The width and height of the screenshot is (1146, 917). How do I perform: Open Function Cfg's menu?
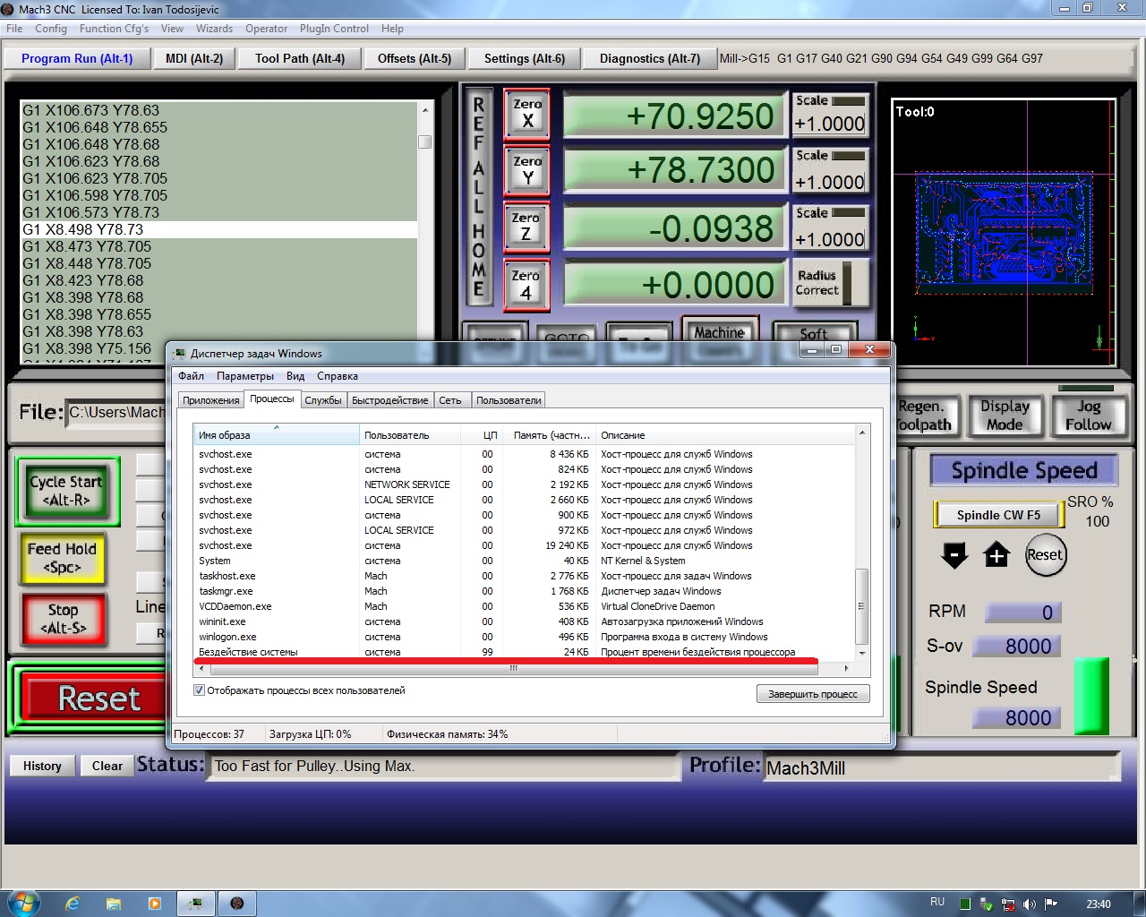pos(114,29)
